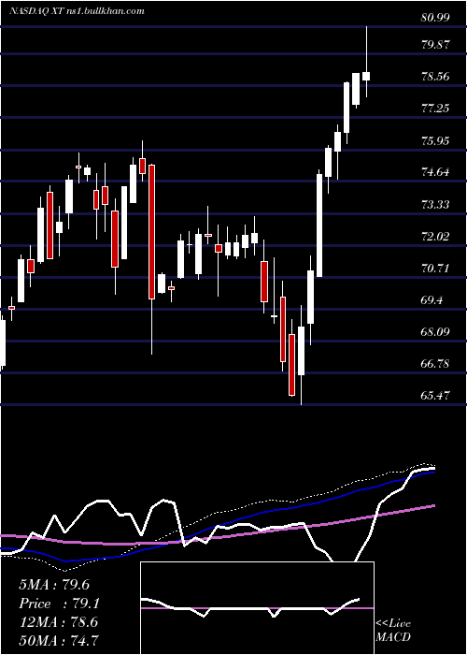
Task: Select the 77.25 price axis label
Action: (436, 109)
